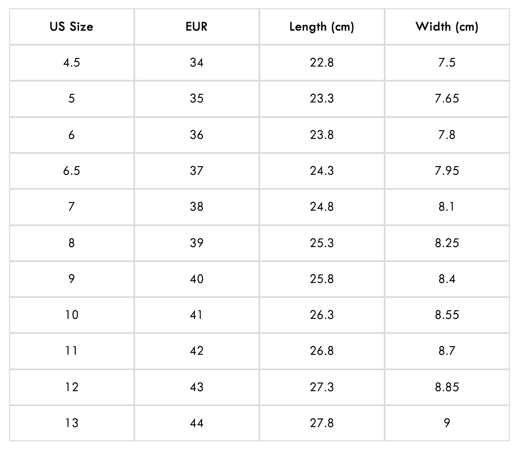The image size is (519, 451).
Task: Click the 8.55 width cell
Action: coord(447,315)
